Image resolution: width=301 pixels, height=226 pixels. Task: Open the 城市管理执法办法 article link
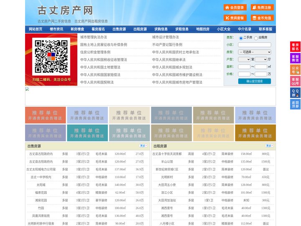click(94, 37)
